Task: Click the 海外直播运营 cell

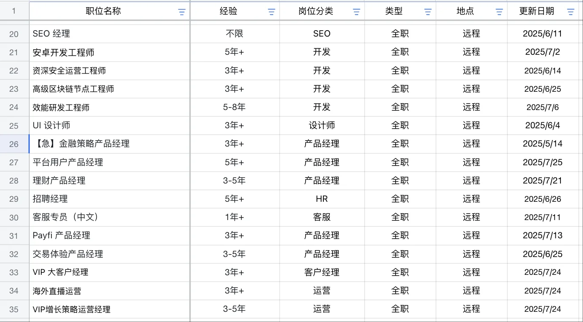Action: pyautogui.click(x=109, y=291)
